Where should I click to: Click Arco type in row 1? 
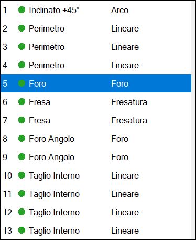click(120, 10)
